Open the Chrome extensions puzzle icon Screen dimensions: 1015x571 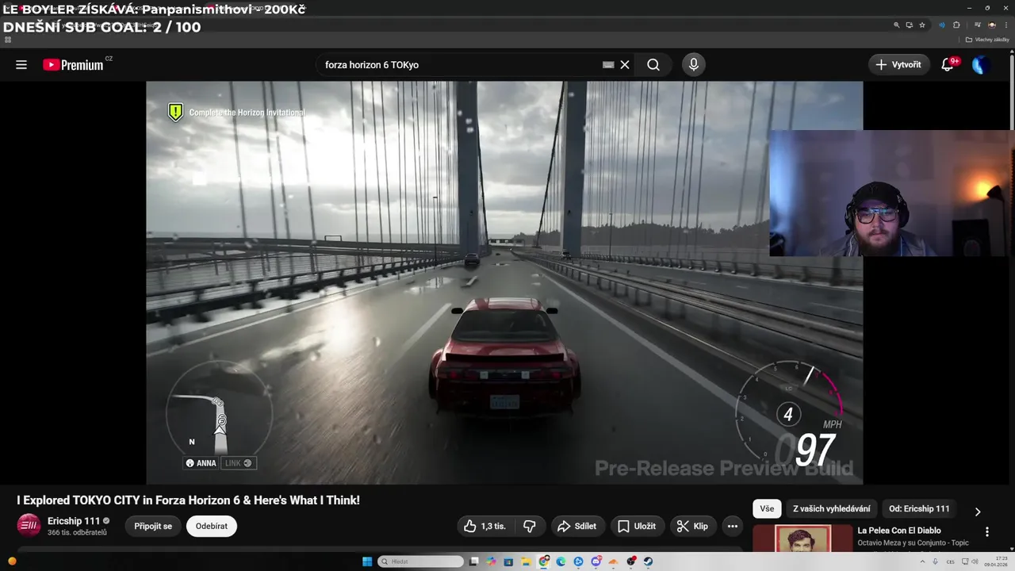[956, 25]
